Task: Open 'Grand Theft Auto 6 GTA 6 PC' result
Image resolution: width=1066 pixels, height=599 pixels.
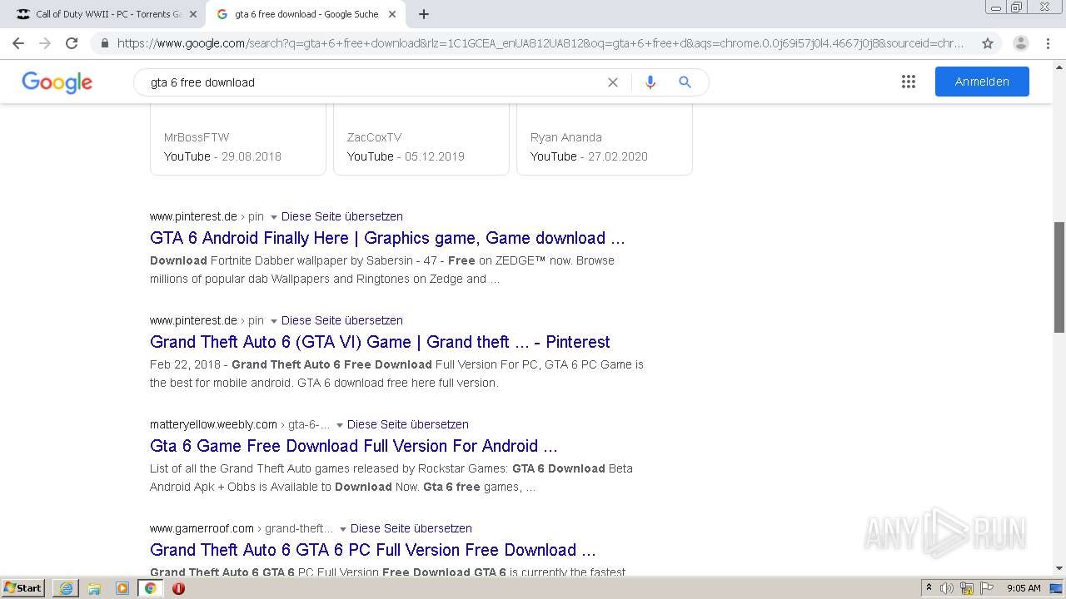Action: 373,550
